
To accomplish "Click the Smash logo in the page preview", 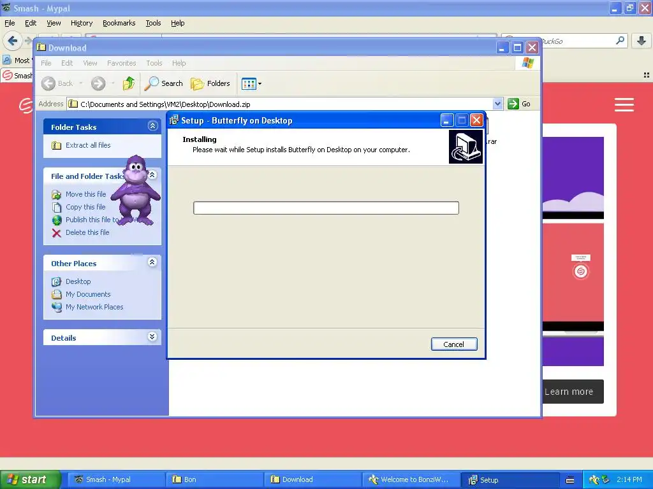I will coord(580,271).
